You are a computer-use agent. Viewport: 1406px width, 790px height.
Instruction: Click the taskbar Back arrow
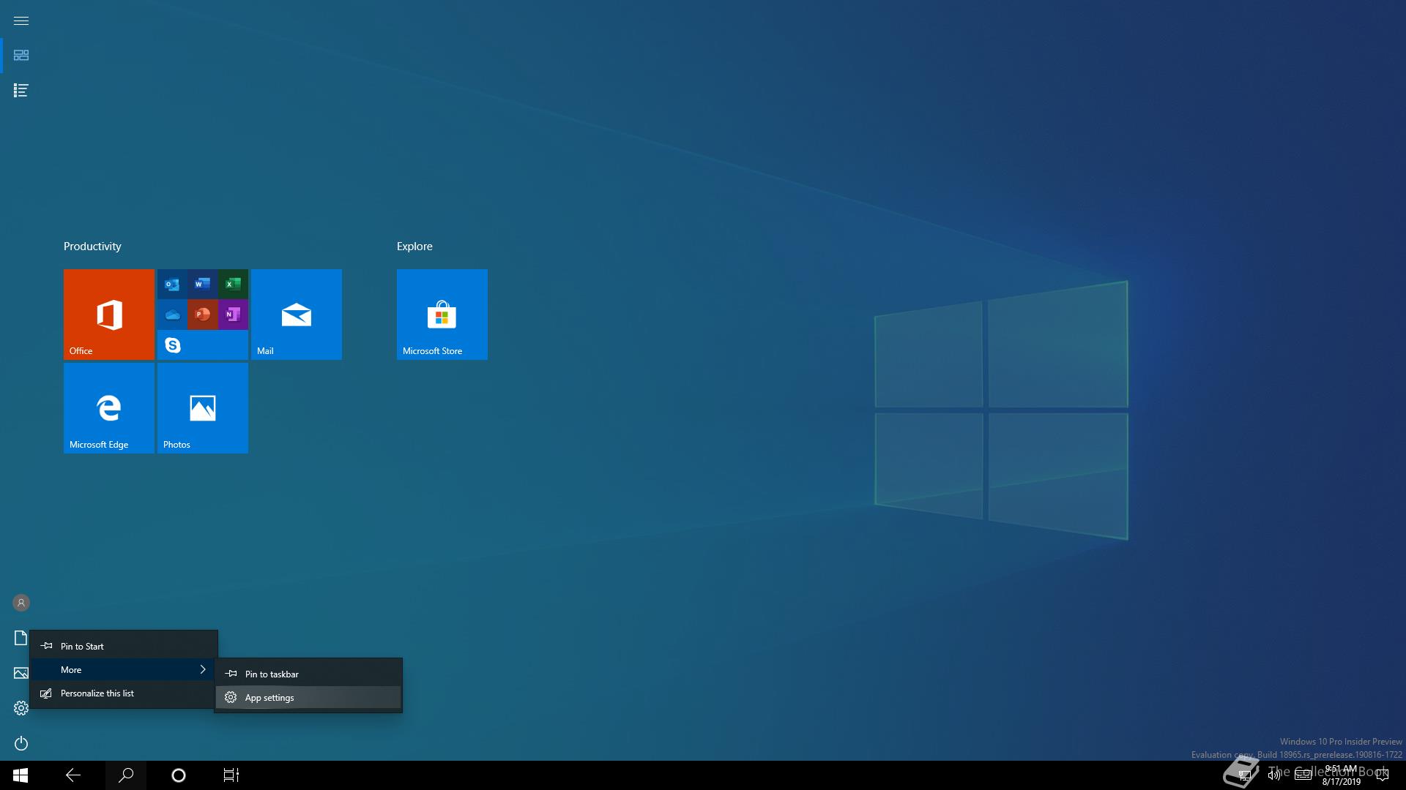[73, 775]
